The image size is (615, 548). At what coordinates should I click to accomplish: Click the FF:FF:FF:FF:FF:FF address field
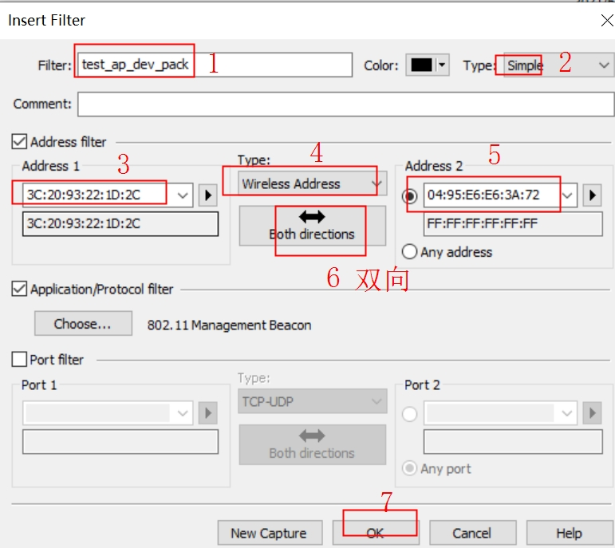[513, 224]
